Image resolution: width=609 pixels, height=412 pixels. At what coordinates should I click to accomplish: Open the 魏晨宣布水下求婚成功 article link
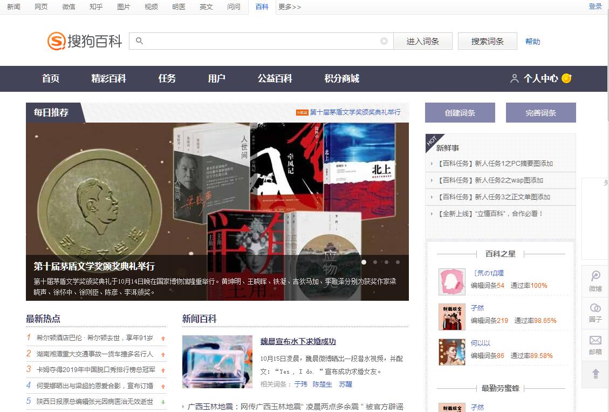point(298,341)
